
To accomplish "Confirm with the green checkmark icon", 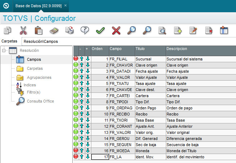I will pos(100,30).
